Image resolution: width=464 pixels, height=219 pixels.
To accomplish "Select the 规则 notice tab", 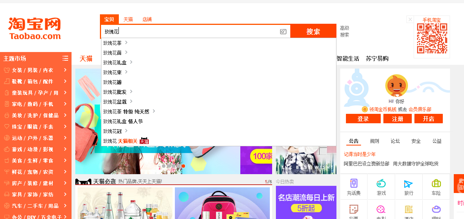I will pyautogui.click(x=374, y=141).
